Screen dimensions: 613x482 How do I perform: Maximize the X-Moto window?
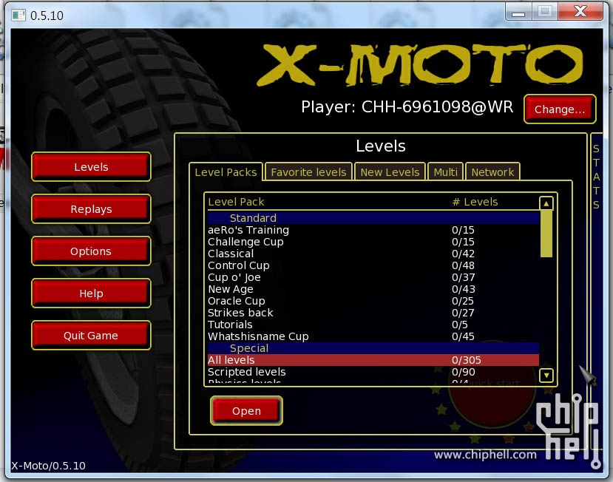544,12
